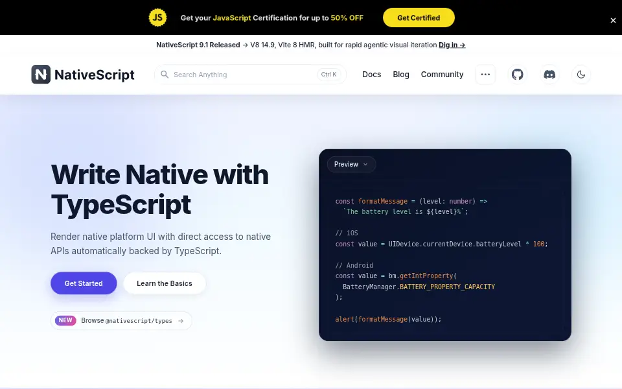Click 'alert(formatMessage(value));' code line
The width and height of the screenshot is (622, 389).
pos(388,319)
